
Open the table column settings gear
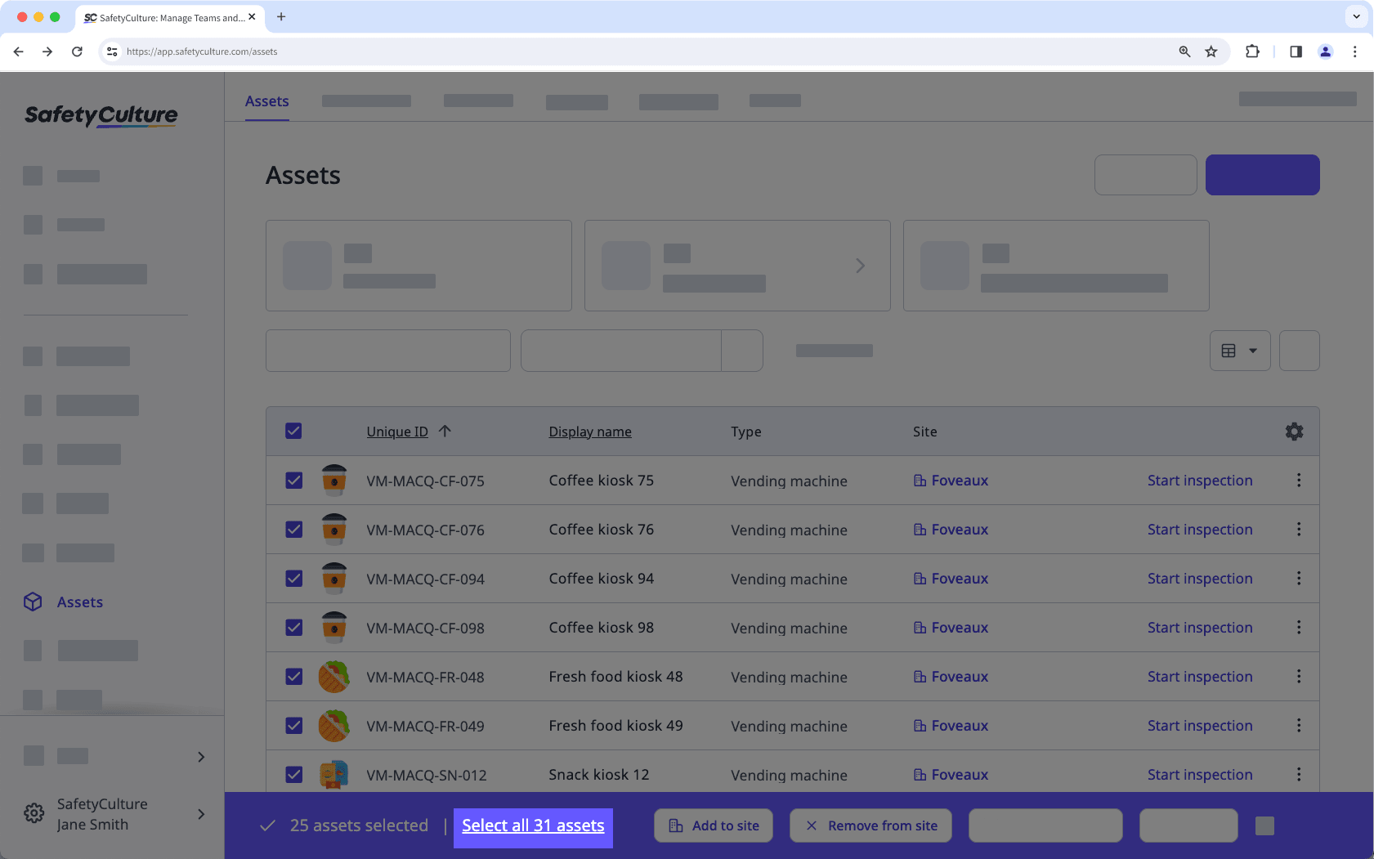click(x=1294, y=431)
